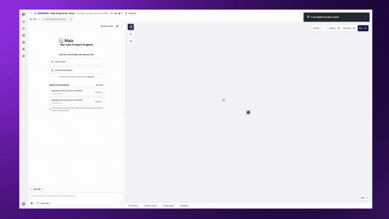Click the home icon in left sidebar

24,21
